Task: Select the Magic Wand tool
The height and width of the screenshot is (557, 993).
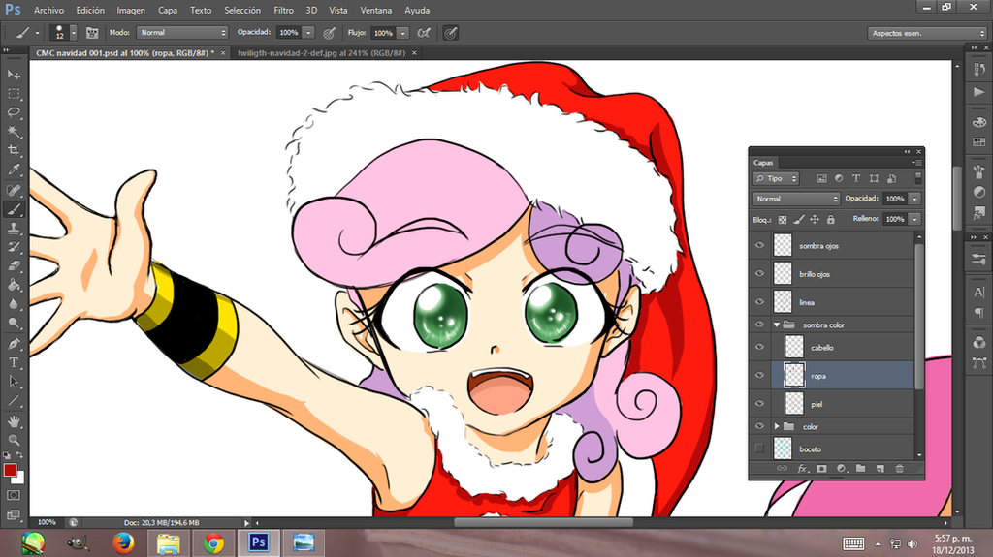Action: point(14,132)
